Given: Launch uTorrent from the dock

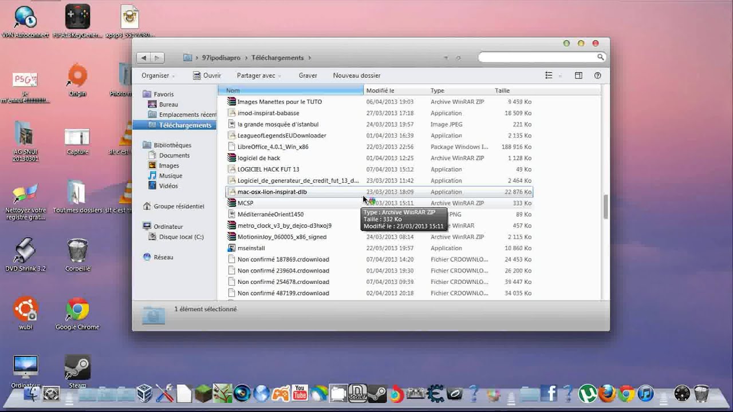Looking at the screenshot, I should [587, 393].
